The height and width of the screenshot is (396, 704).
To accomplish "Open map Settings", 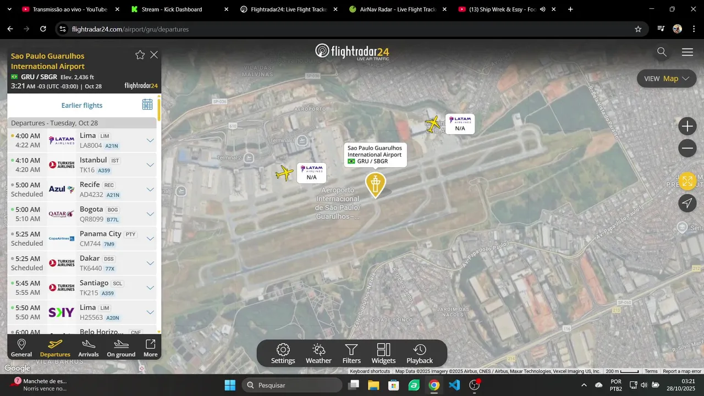I will [283, 354].
